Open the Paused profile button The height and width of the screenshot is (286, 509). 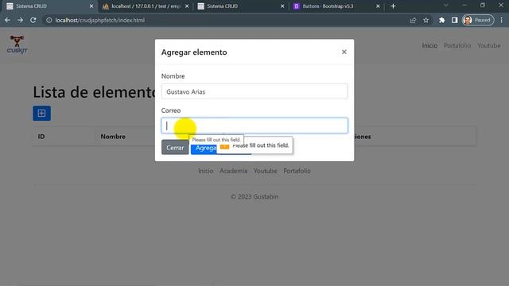point(478,20)
